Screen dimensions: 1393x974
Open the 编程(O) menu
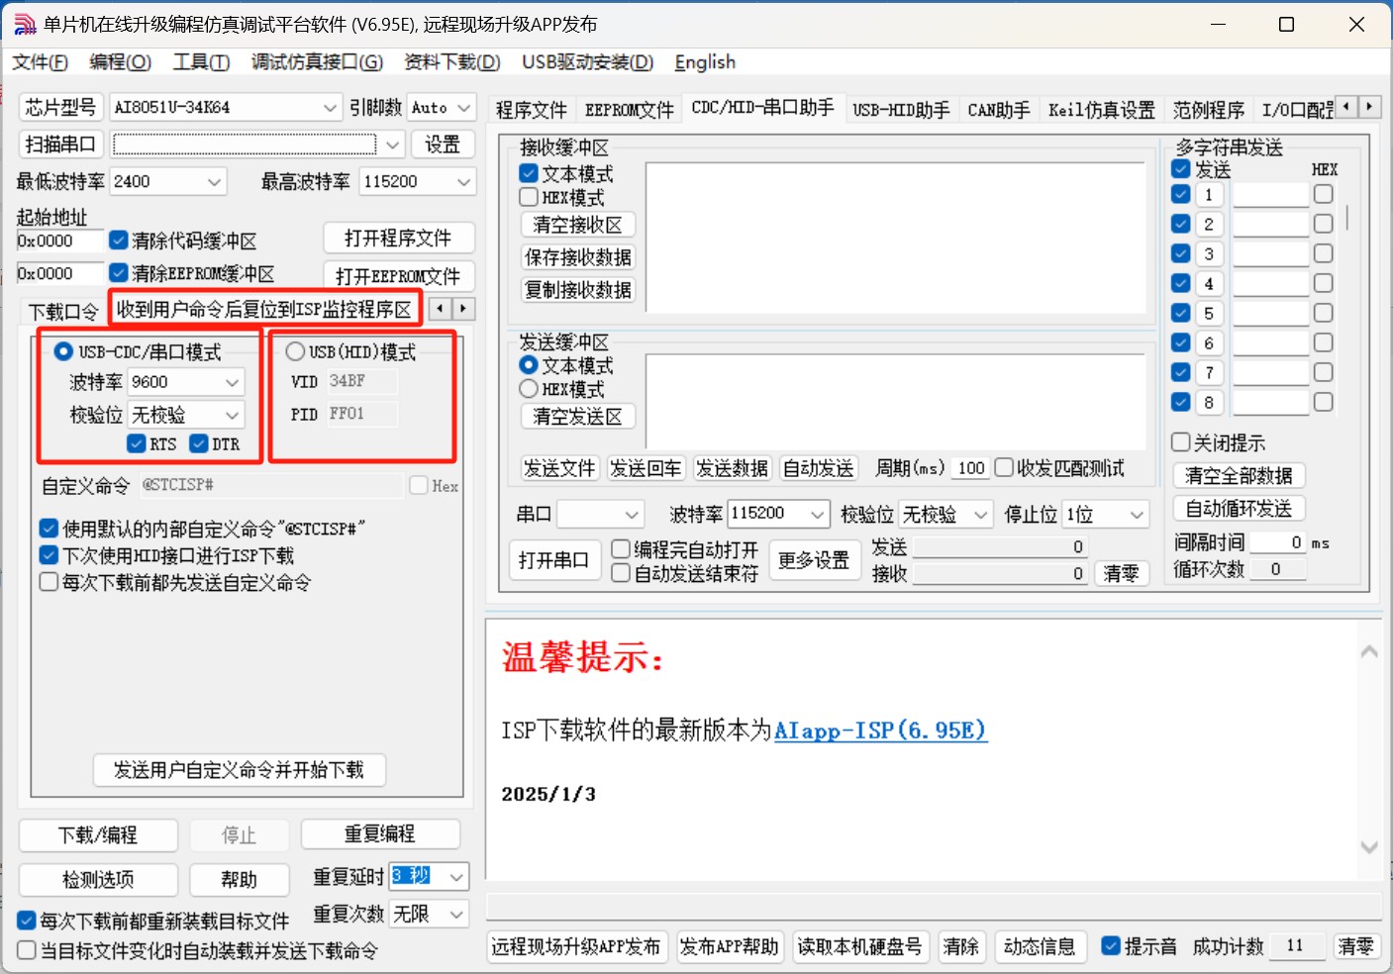[x=120, y=62]
